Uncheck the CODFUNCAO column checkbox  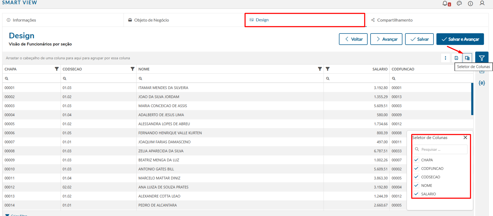(x=416, y=168)
